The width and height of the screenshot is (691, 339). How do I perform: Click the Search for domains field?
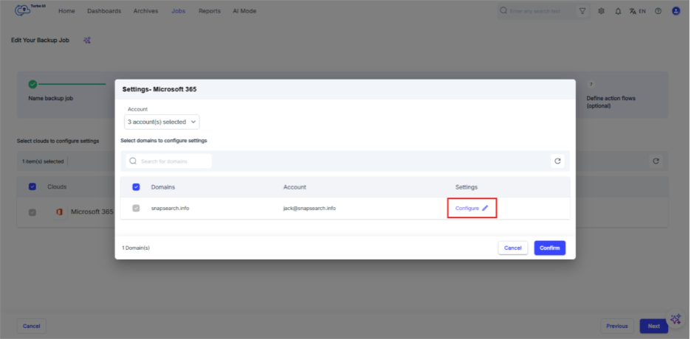pyautogui.click(x=173, y=161)
